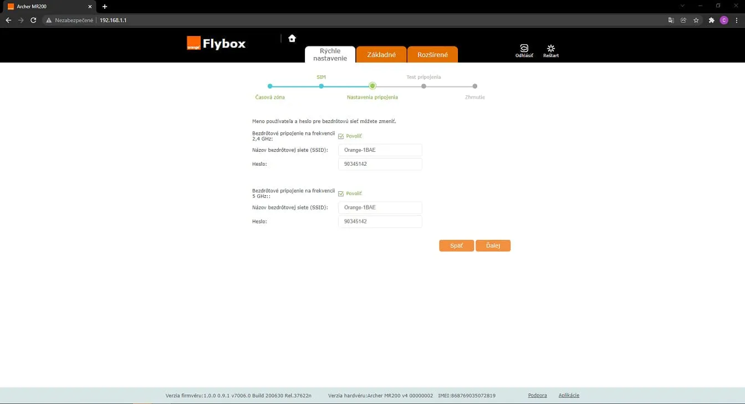The image size is (745, 404).
Task: Open the Podpora link in footer
Action: pyautogui.click(x=537, y=395)
